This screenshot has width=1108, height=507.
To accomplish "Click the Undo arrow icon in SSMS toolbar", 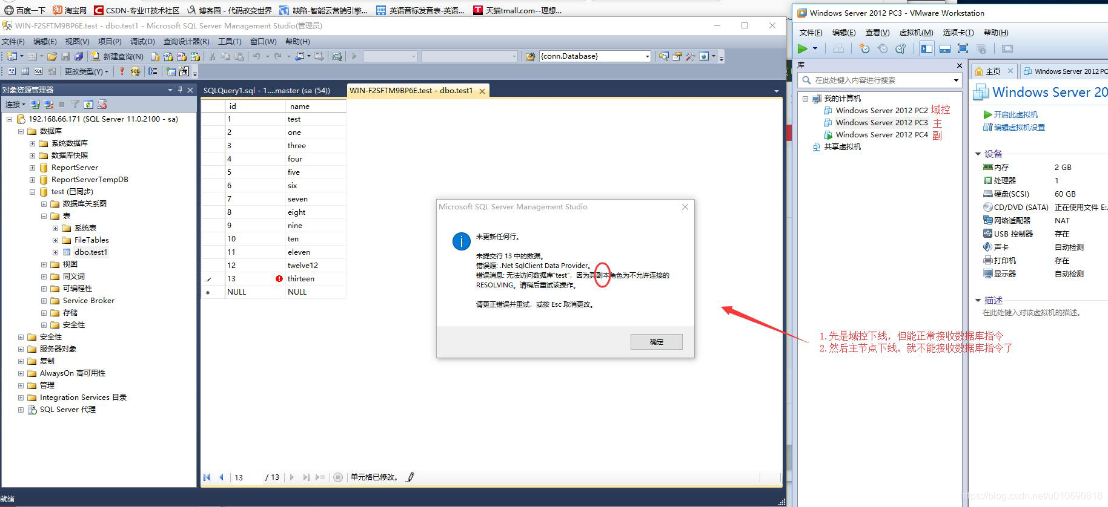I will click(x=257, y=56).
